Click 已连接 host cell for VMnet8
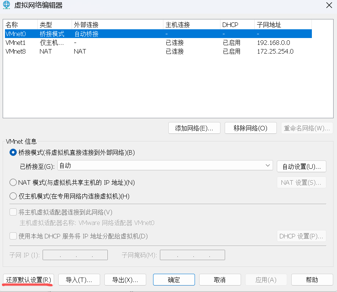 [175, 51]
